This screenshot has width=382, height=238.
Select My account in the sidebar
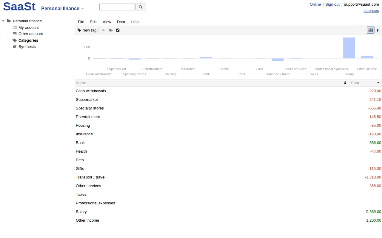29,27
